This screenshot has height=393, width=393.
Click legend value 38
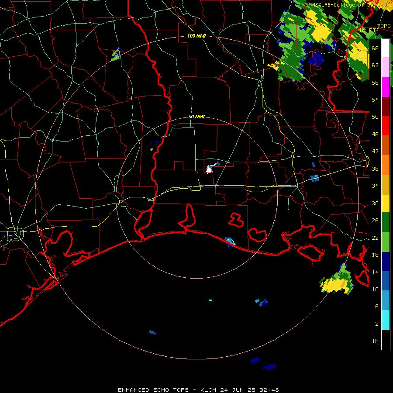click(x=375, y=169)
